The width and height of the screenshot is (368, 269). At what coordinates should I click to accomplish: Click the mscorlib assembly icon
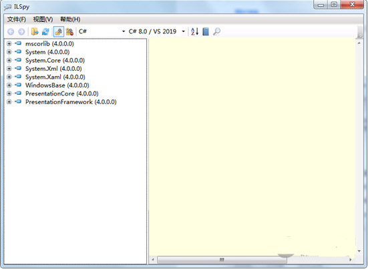[x=18, y=43]
